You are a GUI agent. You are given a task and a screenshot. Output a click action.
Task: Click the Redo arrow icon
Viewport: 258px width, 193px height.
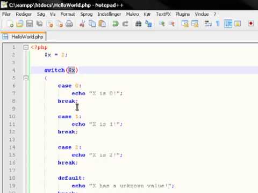[125, 24]
